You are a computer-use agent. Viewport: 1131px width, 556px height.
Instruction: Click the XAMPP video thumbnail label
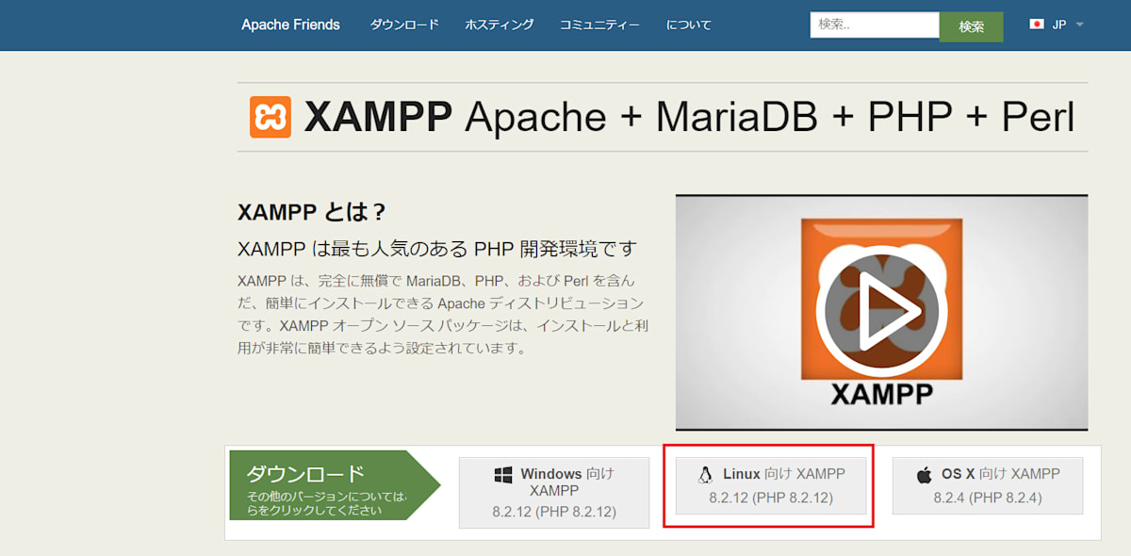click(881, 393)
